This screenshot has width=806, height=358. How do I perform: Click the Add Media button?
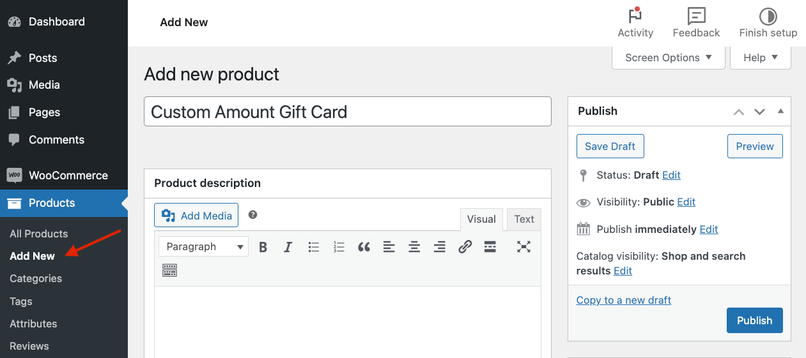pos(196,216)
